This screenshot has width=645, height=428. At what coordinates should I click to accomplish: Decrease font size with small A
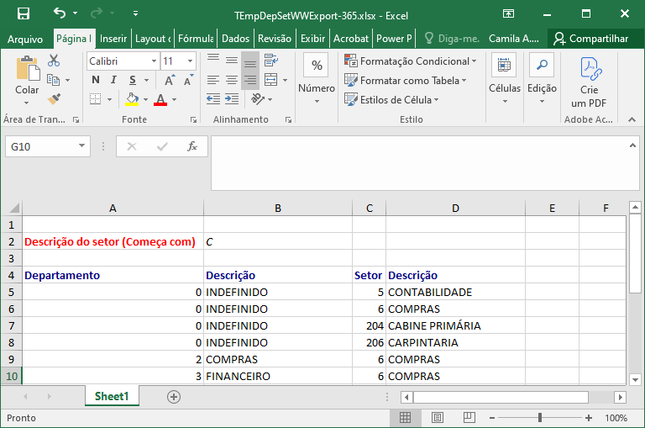(188, 80)
